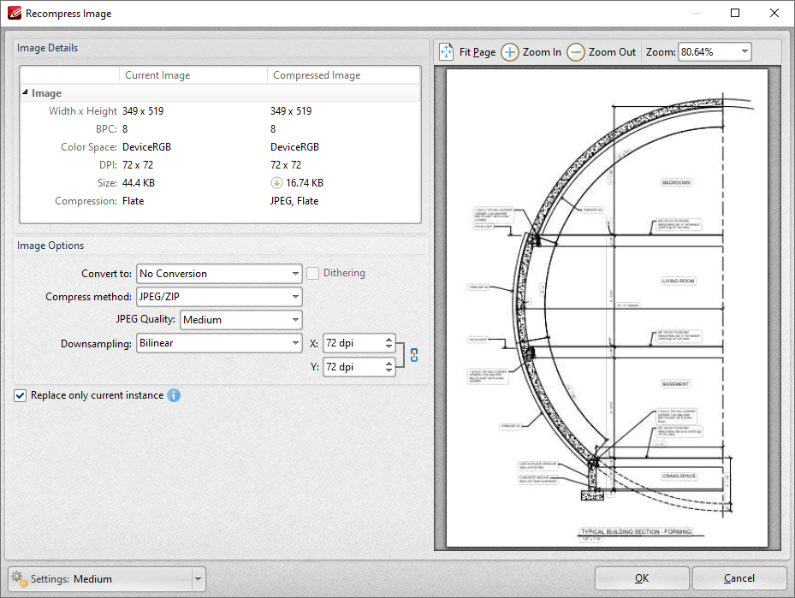Uncheck Replace only current instance
This screenshot has height=598, width=795.
pos(21,396)
